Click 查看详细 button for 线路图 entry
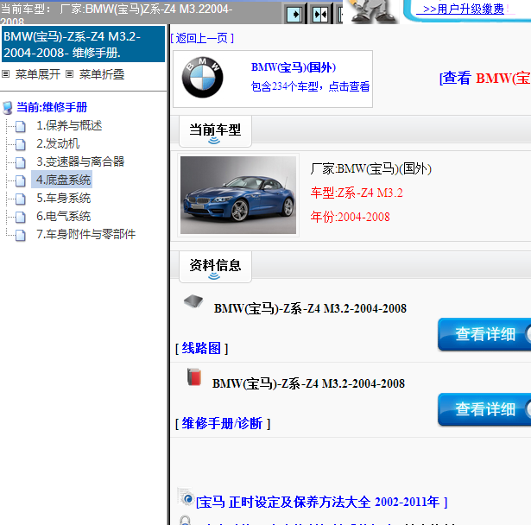 [484, 334]
